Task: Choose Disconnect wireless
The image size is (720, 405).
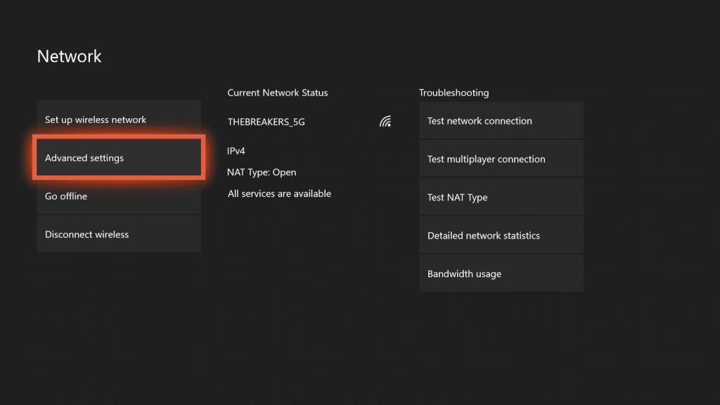Action: click(119, 234)
